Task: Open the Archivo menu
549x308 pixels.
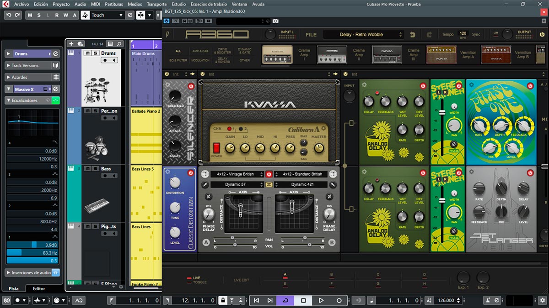Action: pyautogui.click(x=22, y=4)
